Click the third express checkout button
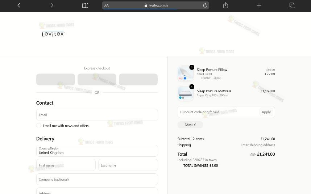The height and width of the screenshot is (194, 311). point(138,79)
